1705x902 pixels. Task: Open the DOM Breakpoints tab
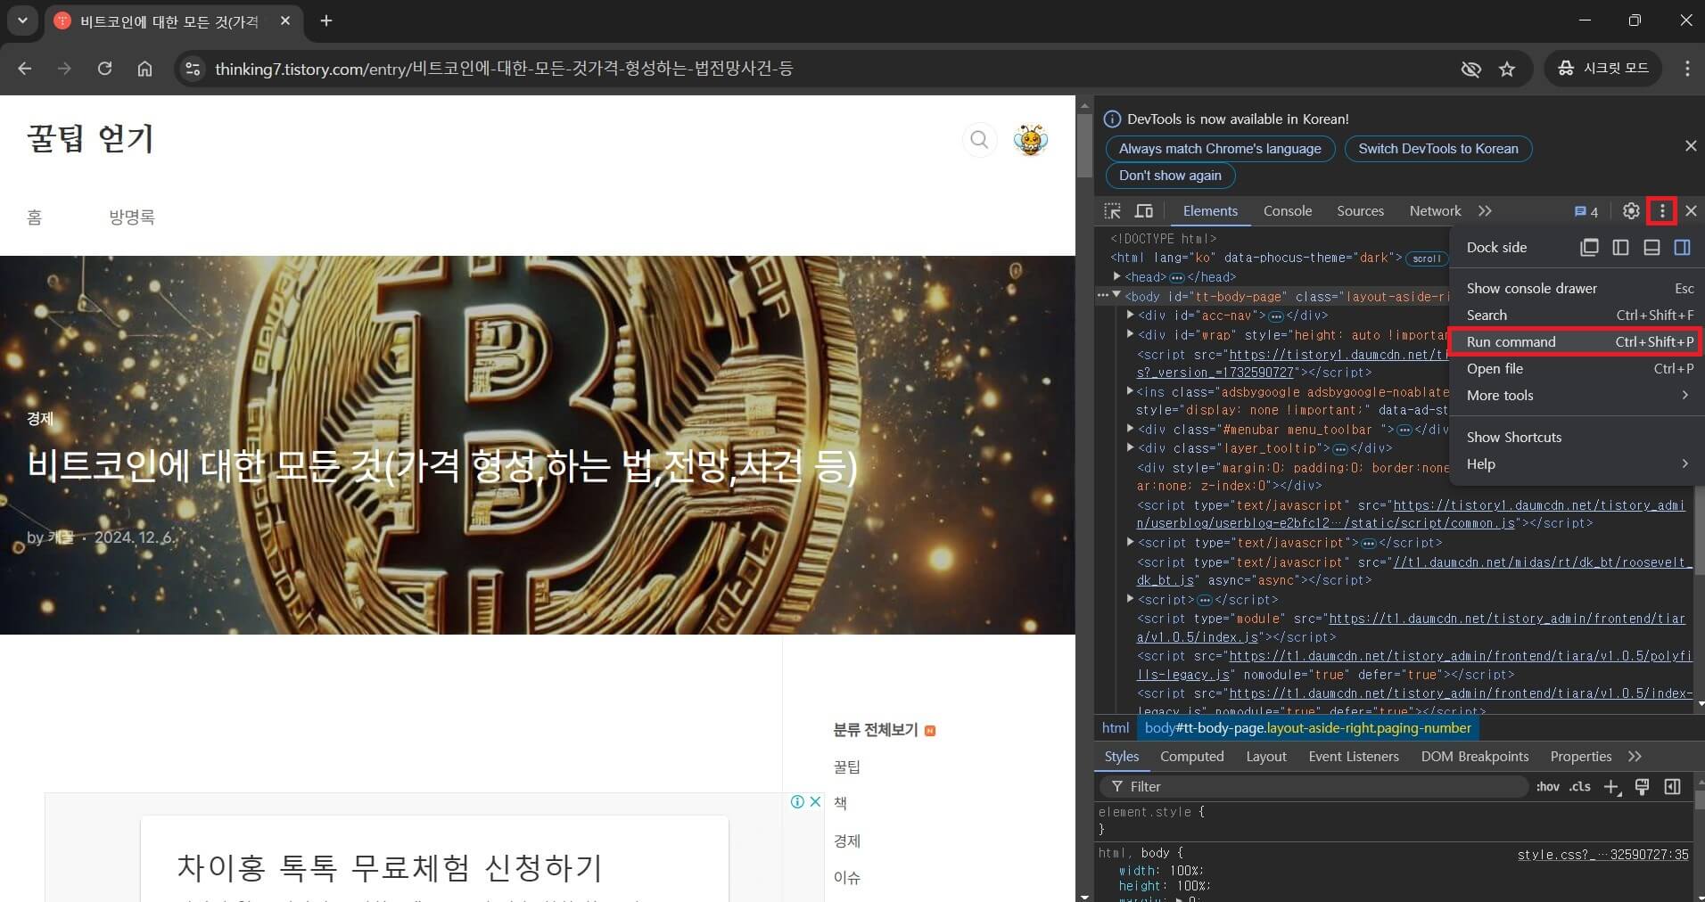[x=1474, y=757]
